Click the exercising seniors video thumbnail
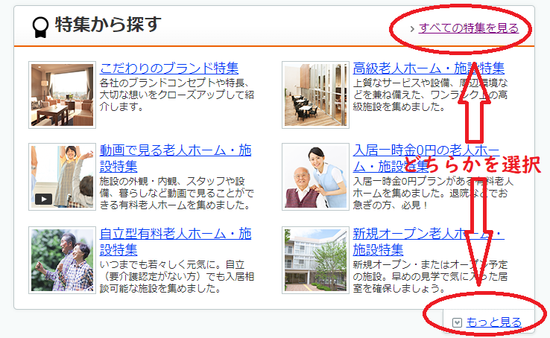Screen dimensions: 550x338 click(x=62, y=176)
